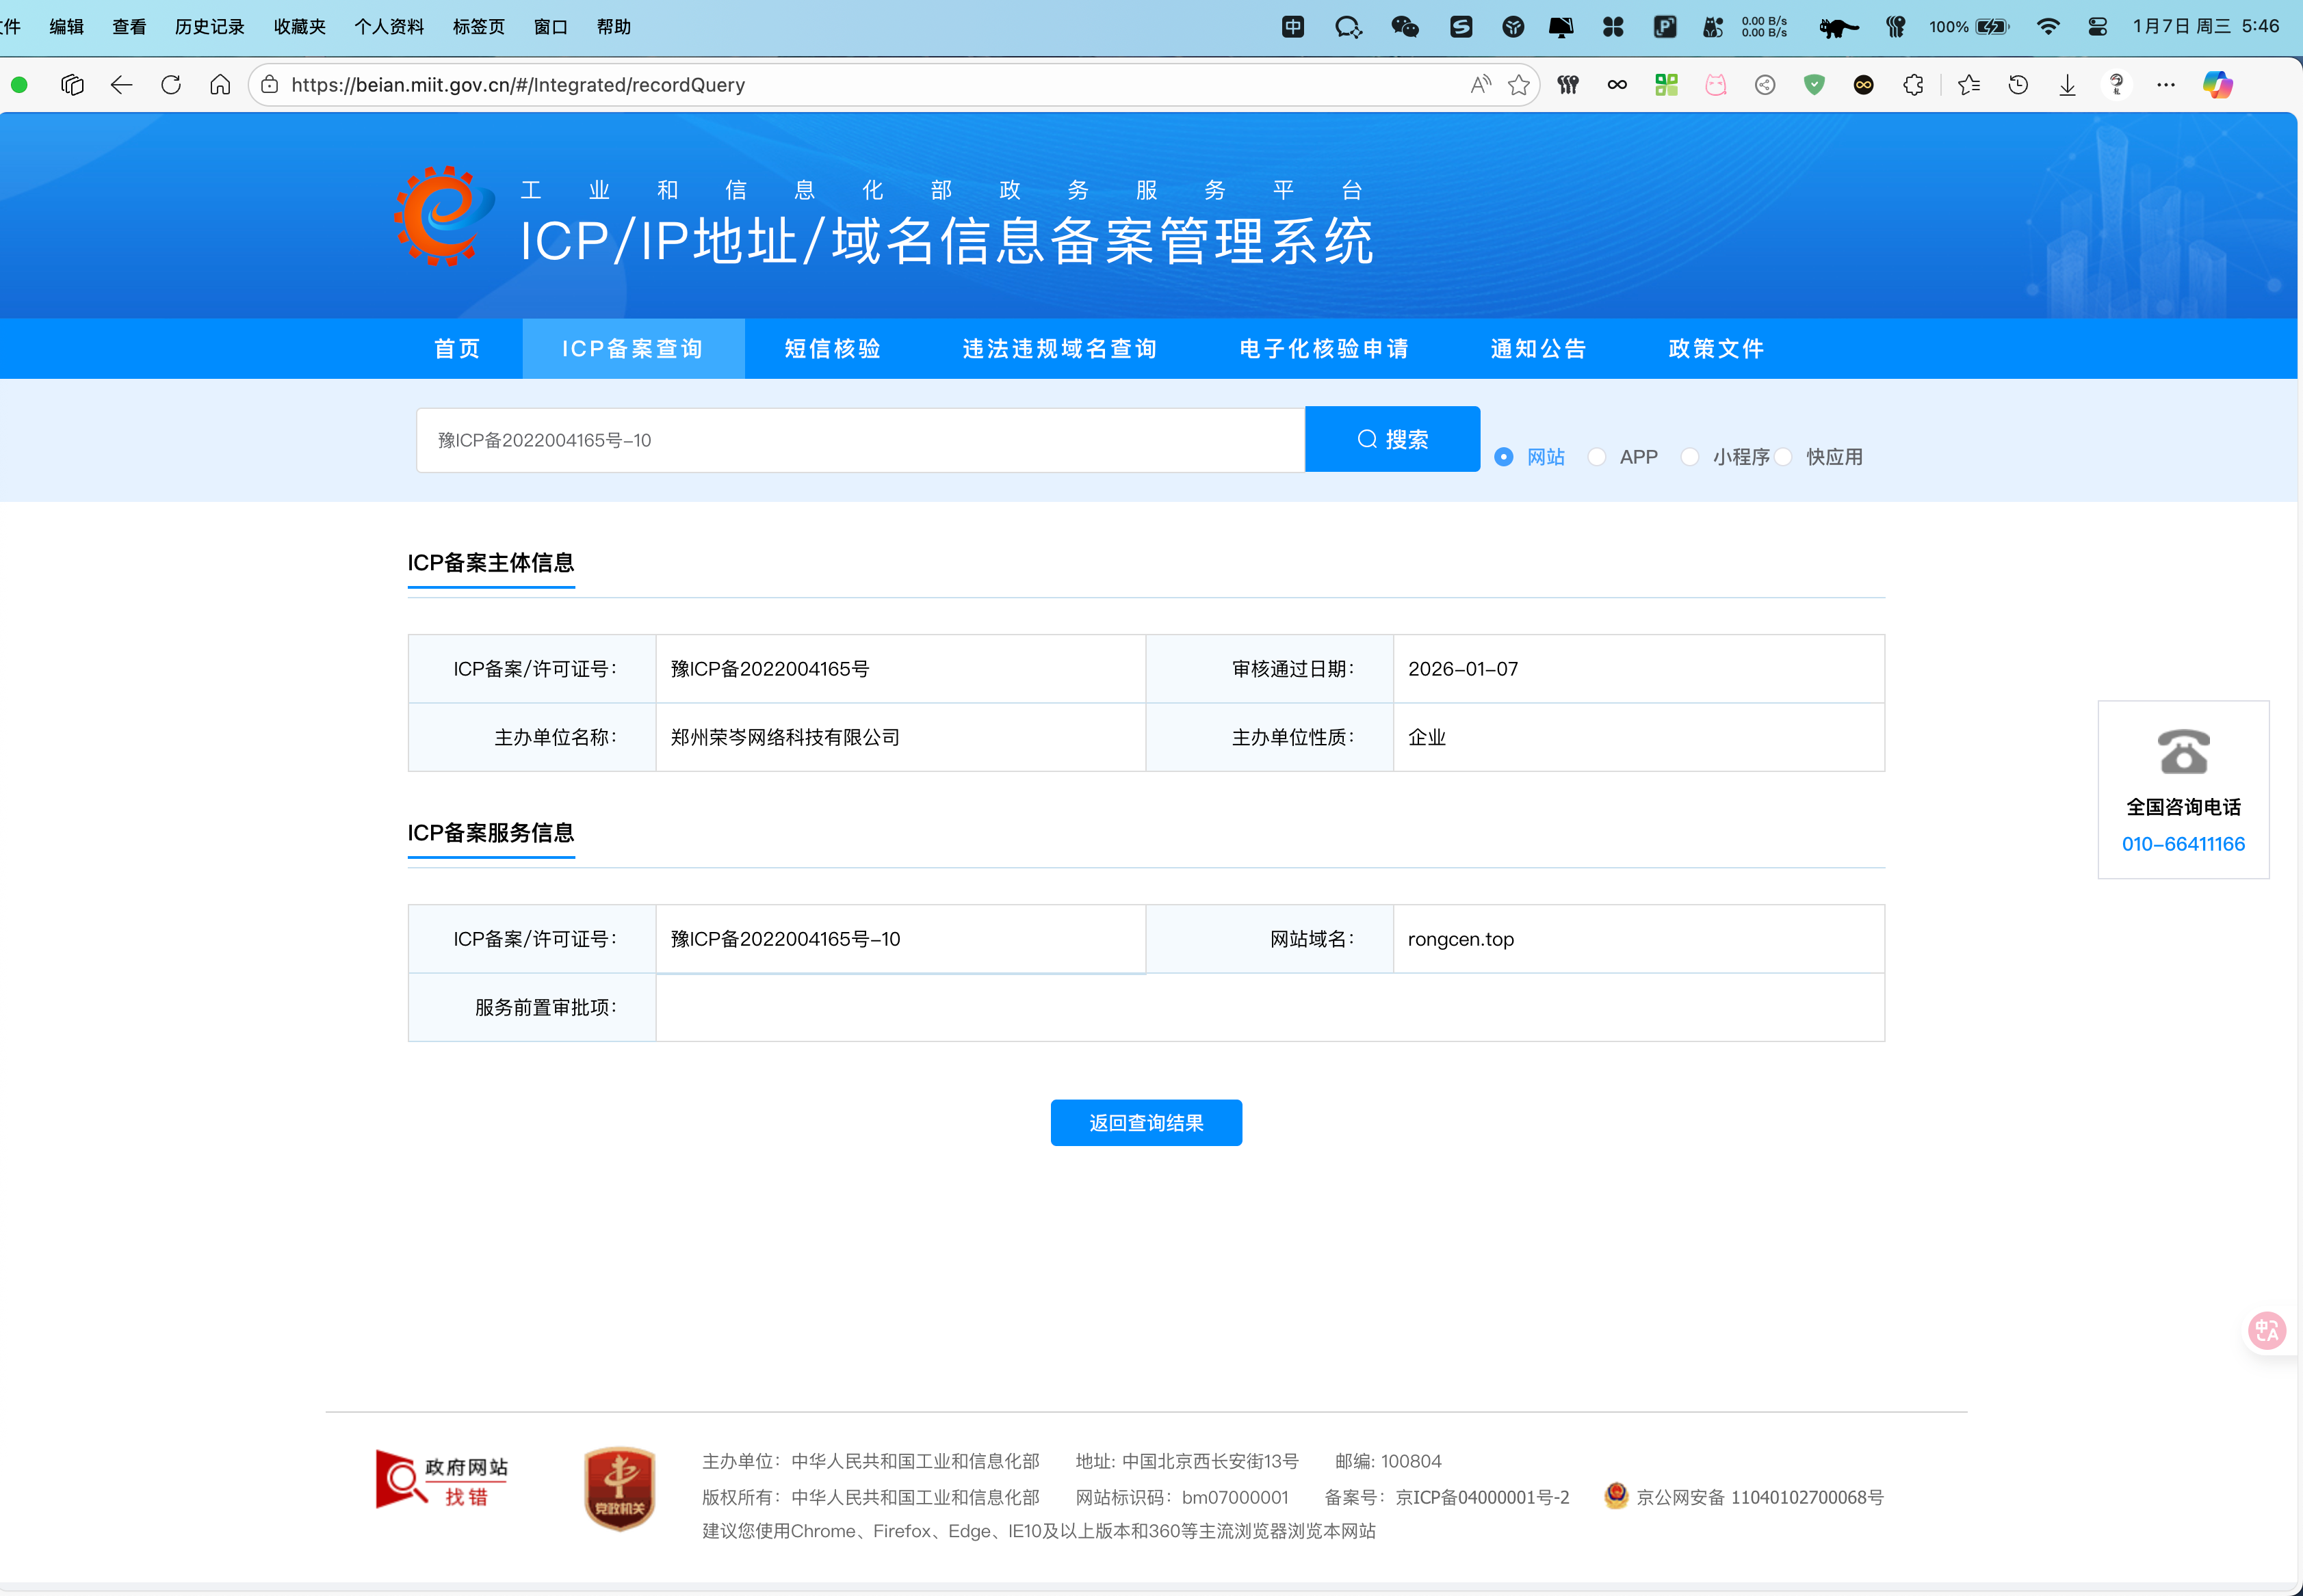
Task: Open the downloads arrow icon in toolbar
Action: click(x=2067, y=85)
